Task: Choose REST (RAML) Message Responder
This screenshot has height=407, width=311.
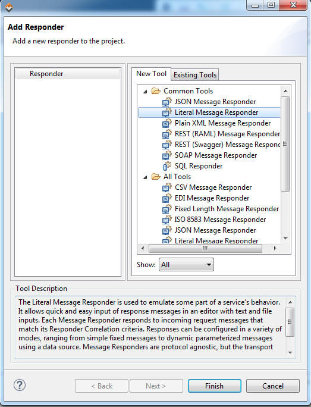Action: pyautogui.click(x=227, y=134)
